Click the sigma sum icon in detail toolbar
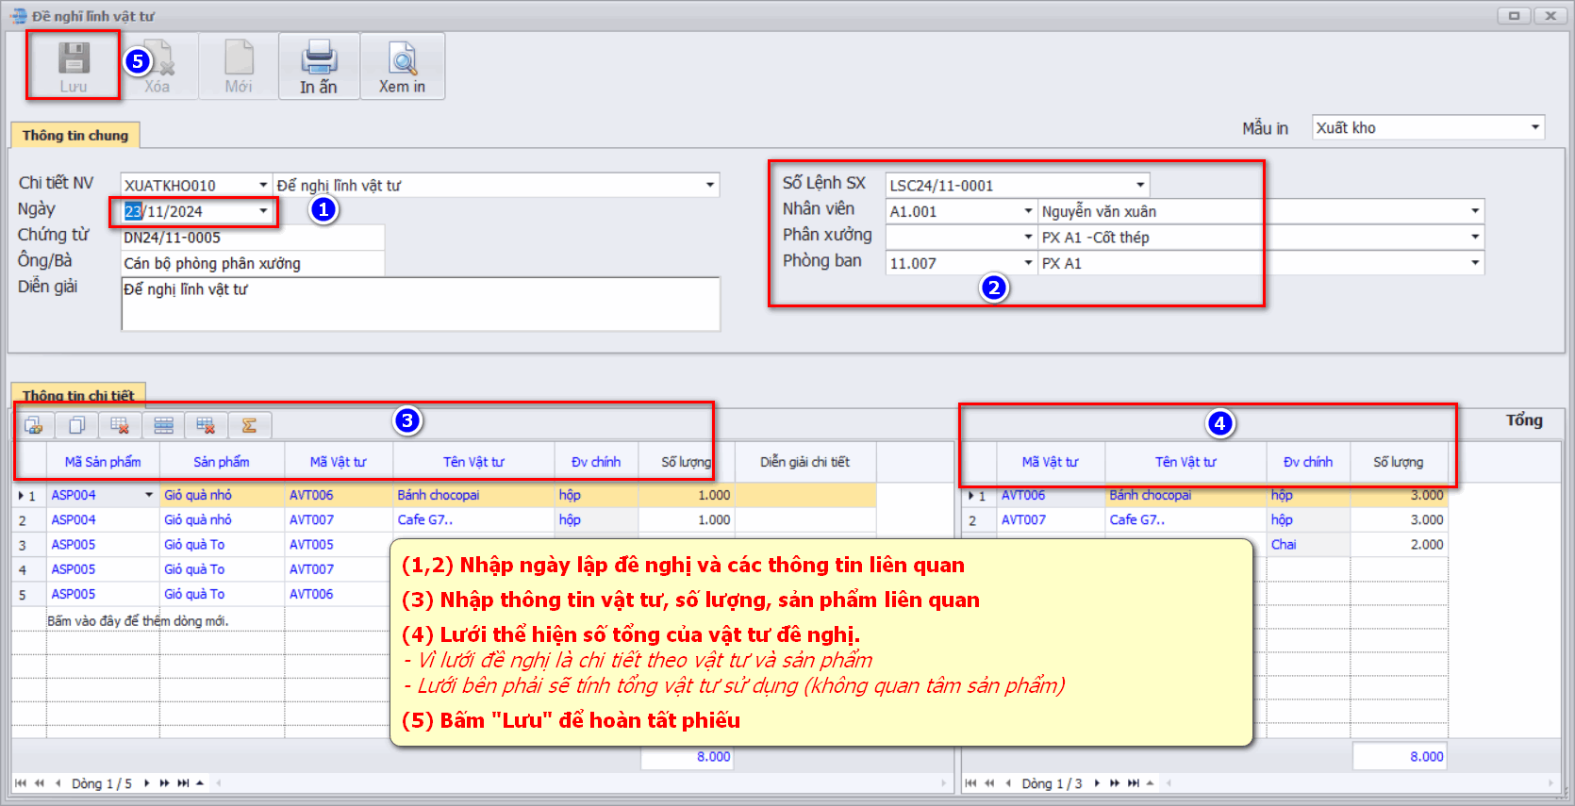This screenshot has width=1575, height=806. click(x=249, y=426)
